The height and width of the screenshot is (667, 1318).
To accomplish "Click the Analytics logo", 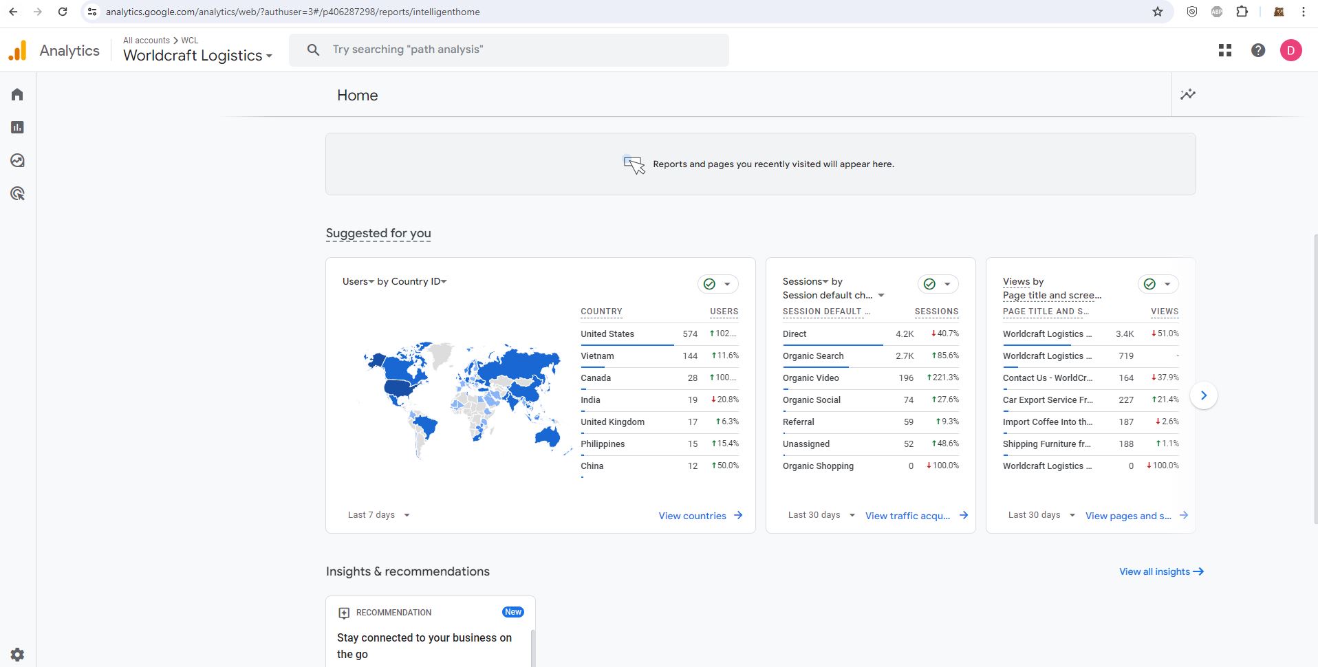I will 17,50.
